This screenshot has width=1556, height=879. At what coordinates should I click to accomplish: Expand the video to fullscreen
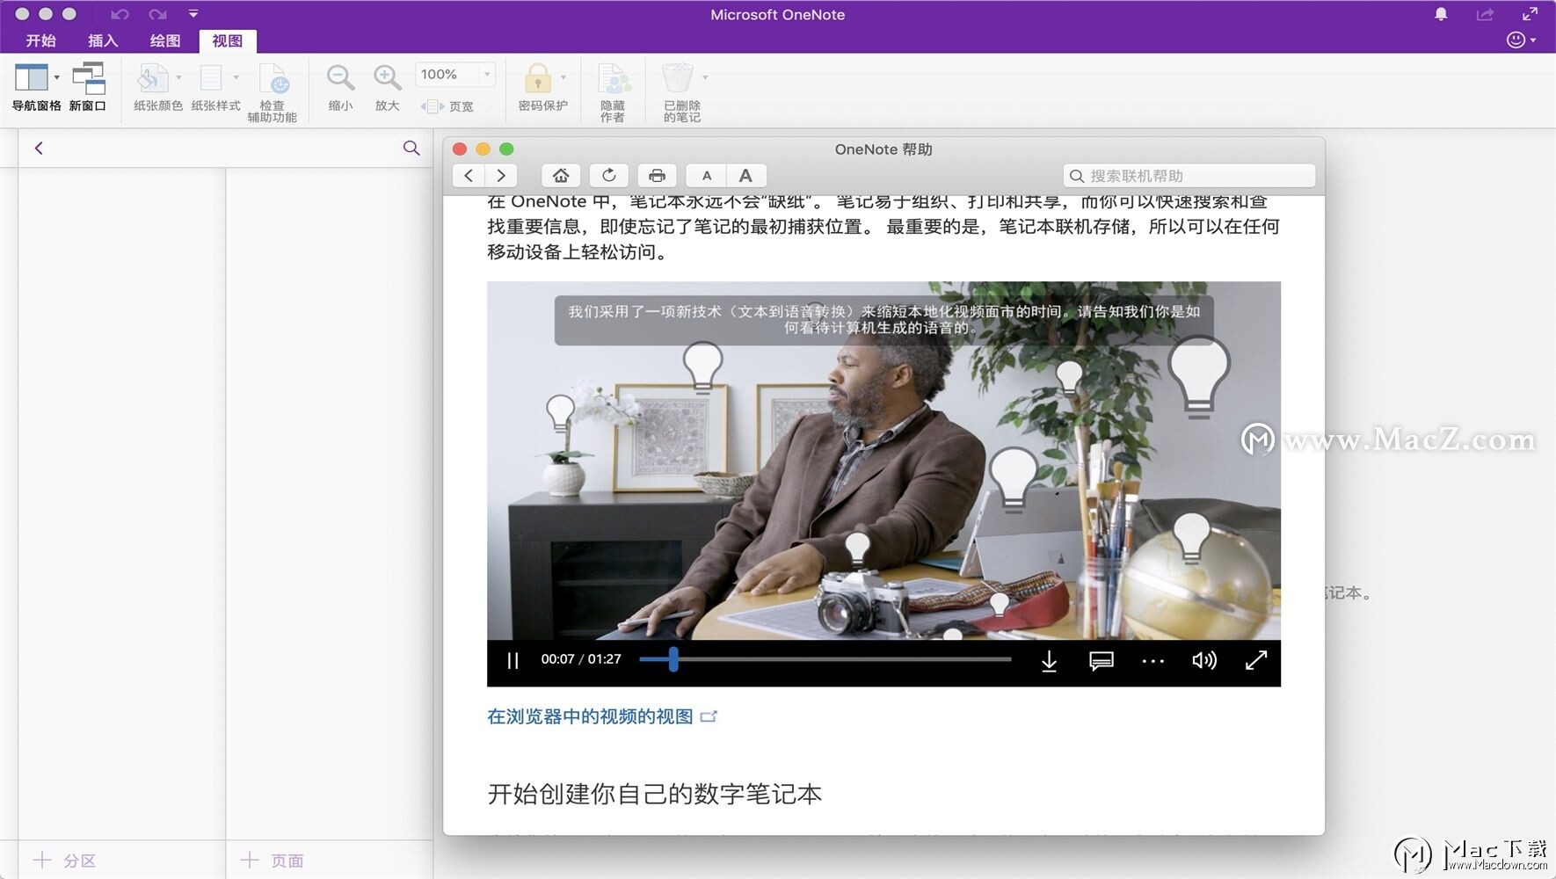1256,660
